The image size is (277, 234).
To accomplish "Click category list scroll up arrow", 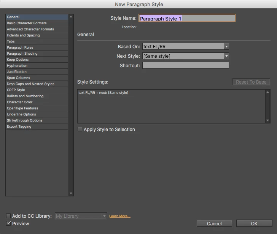I will click(71, 17).
